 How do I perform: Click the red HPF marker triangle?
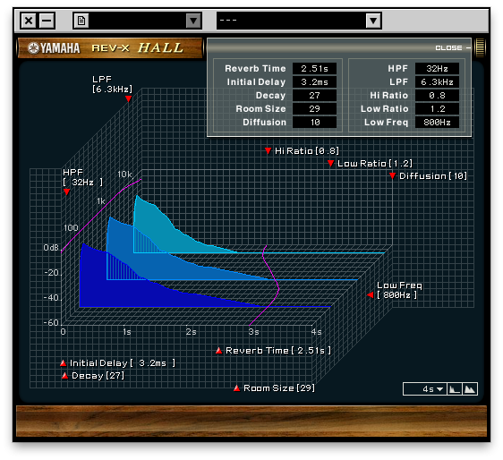coord(67,192)
